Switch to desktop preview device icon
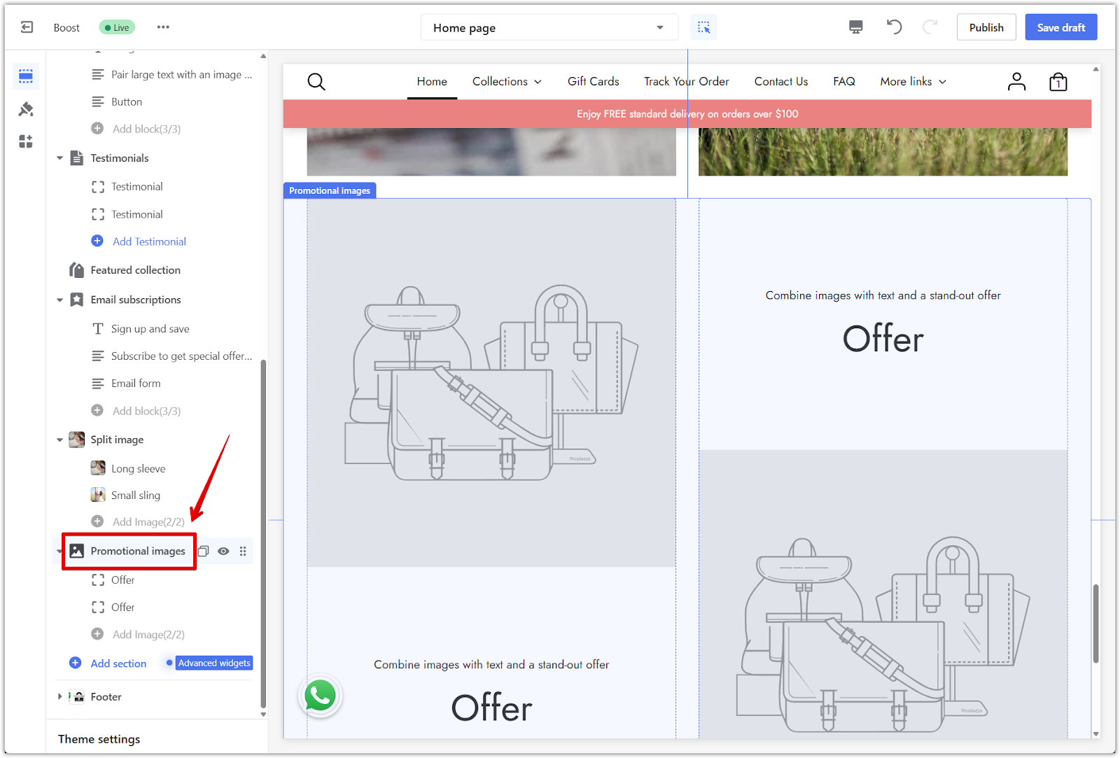This screenshot has width=1120, height=758. (x=855, y=27)
